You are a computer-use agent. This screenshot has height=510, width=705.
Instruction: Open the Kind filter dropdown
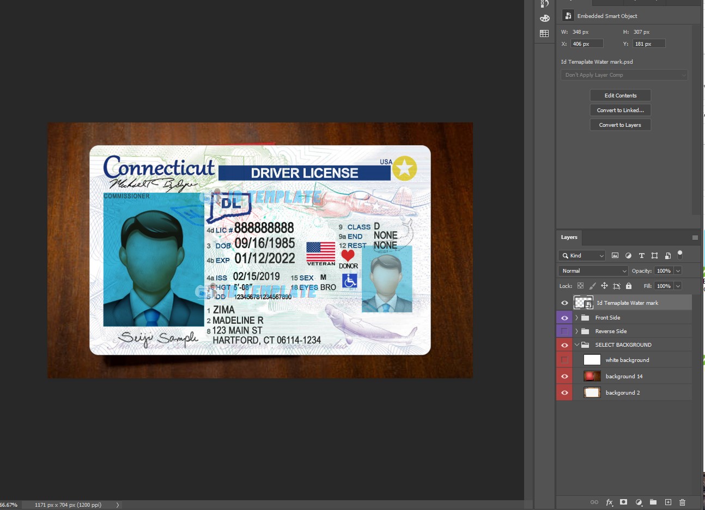point(582,255)
